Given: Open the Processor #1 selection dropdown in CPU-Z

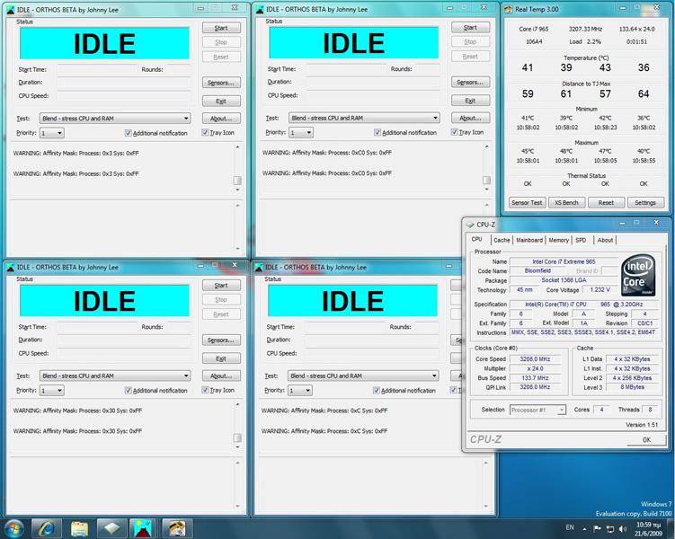Looking at the screenshot, I should [537, 410].
